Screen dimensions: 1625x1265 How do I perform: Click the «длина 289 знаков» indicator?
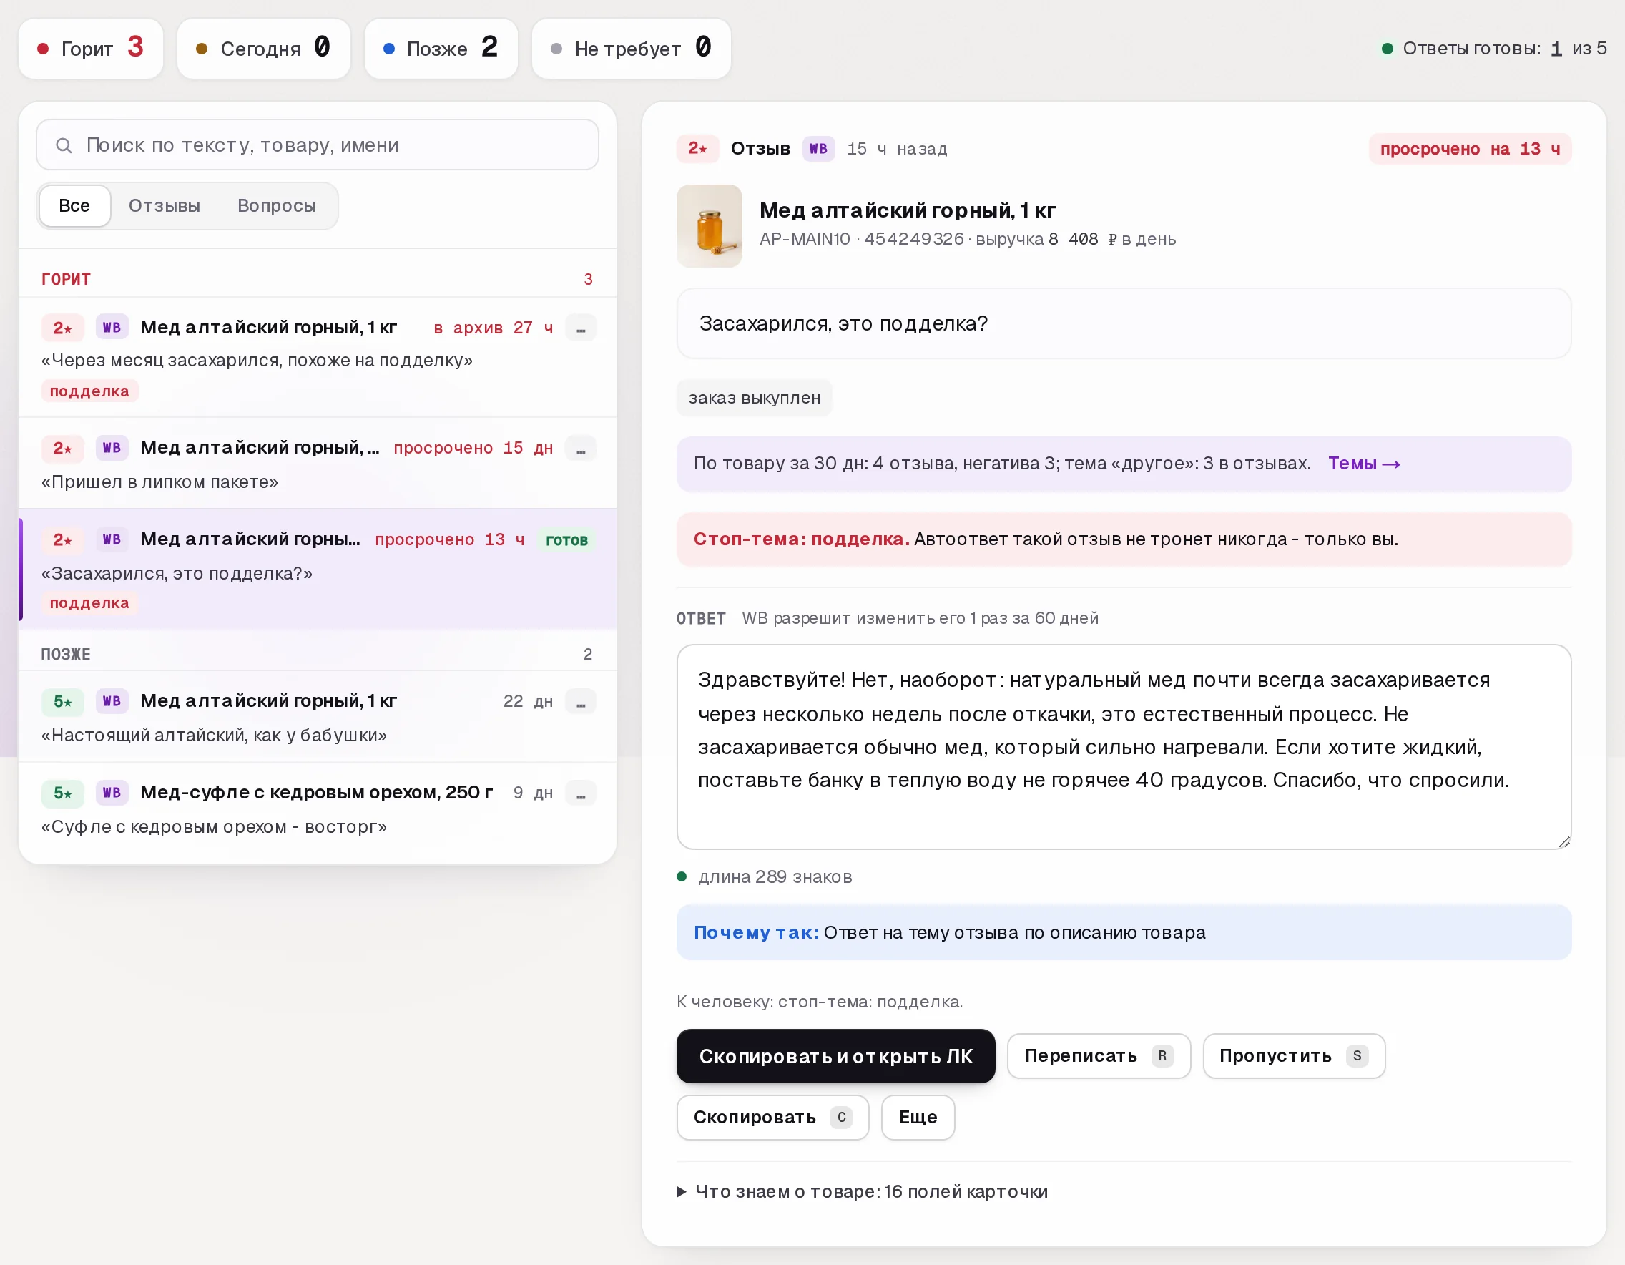click(x=765, y=877)
